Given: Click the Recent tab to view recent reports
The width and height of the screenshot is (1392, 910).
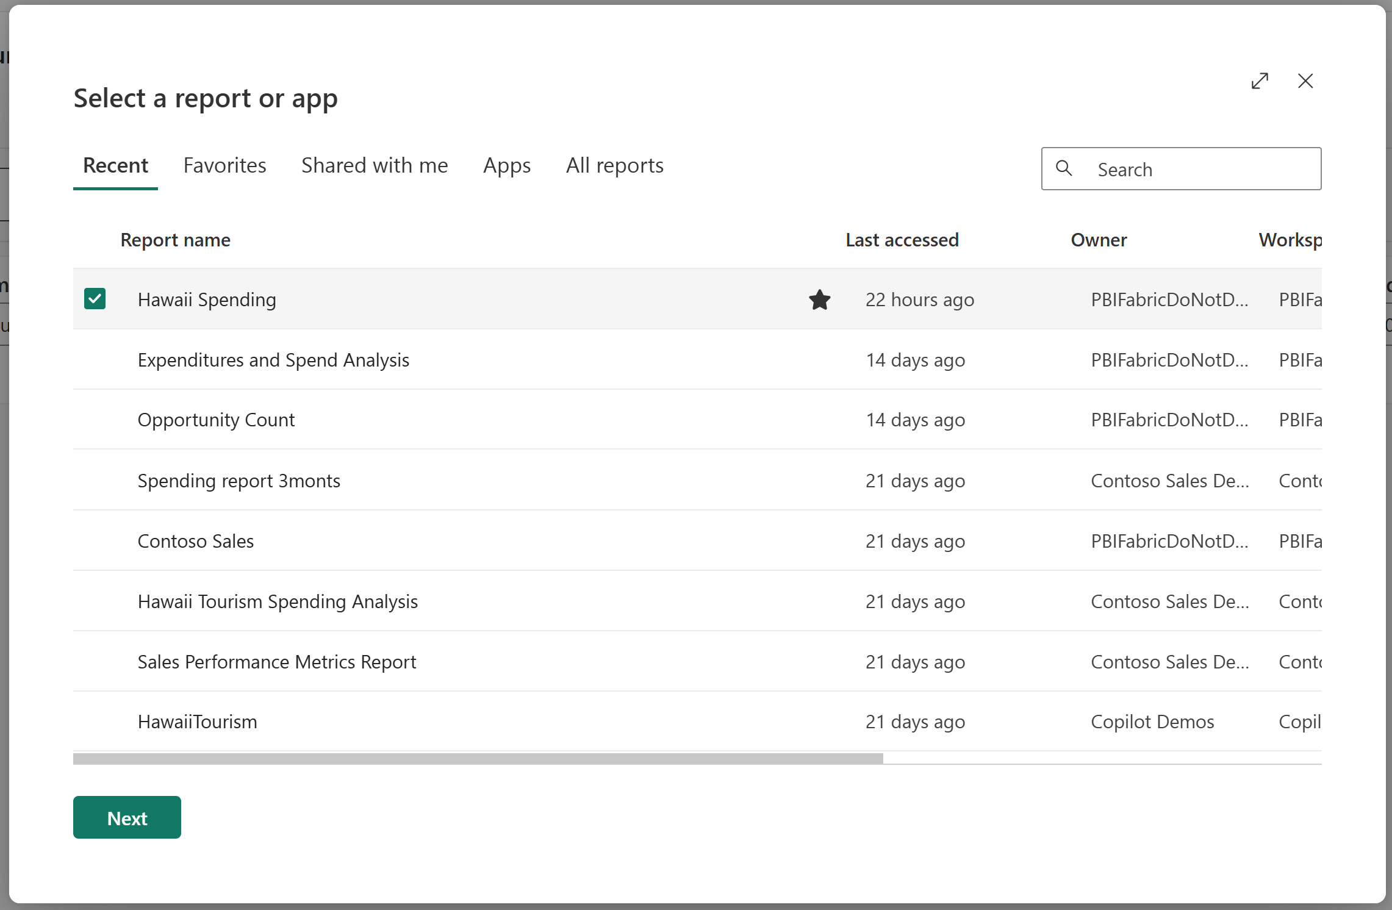Looking at the screenshot, I should click(116, 165).
